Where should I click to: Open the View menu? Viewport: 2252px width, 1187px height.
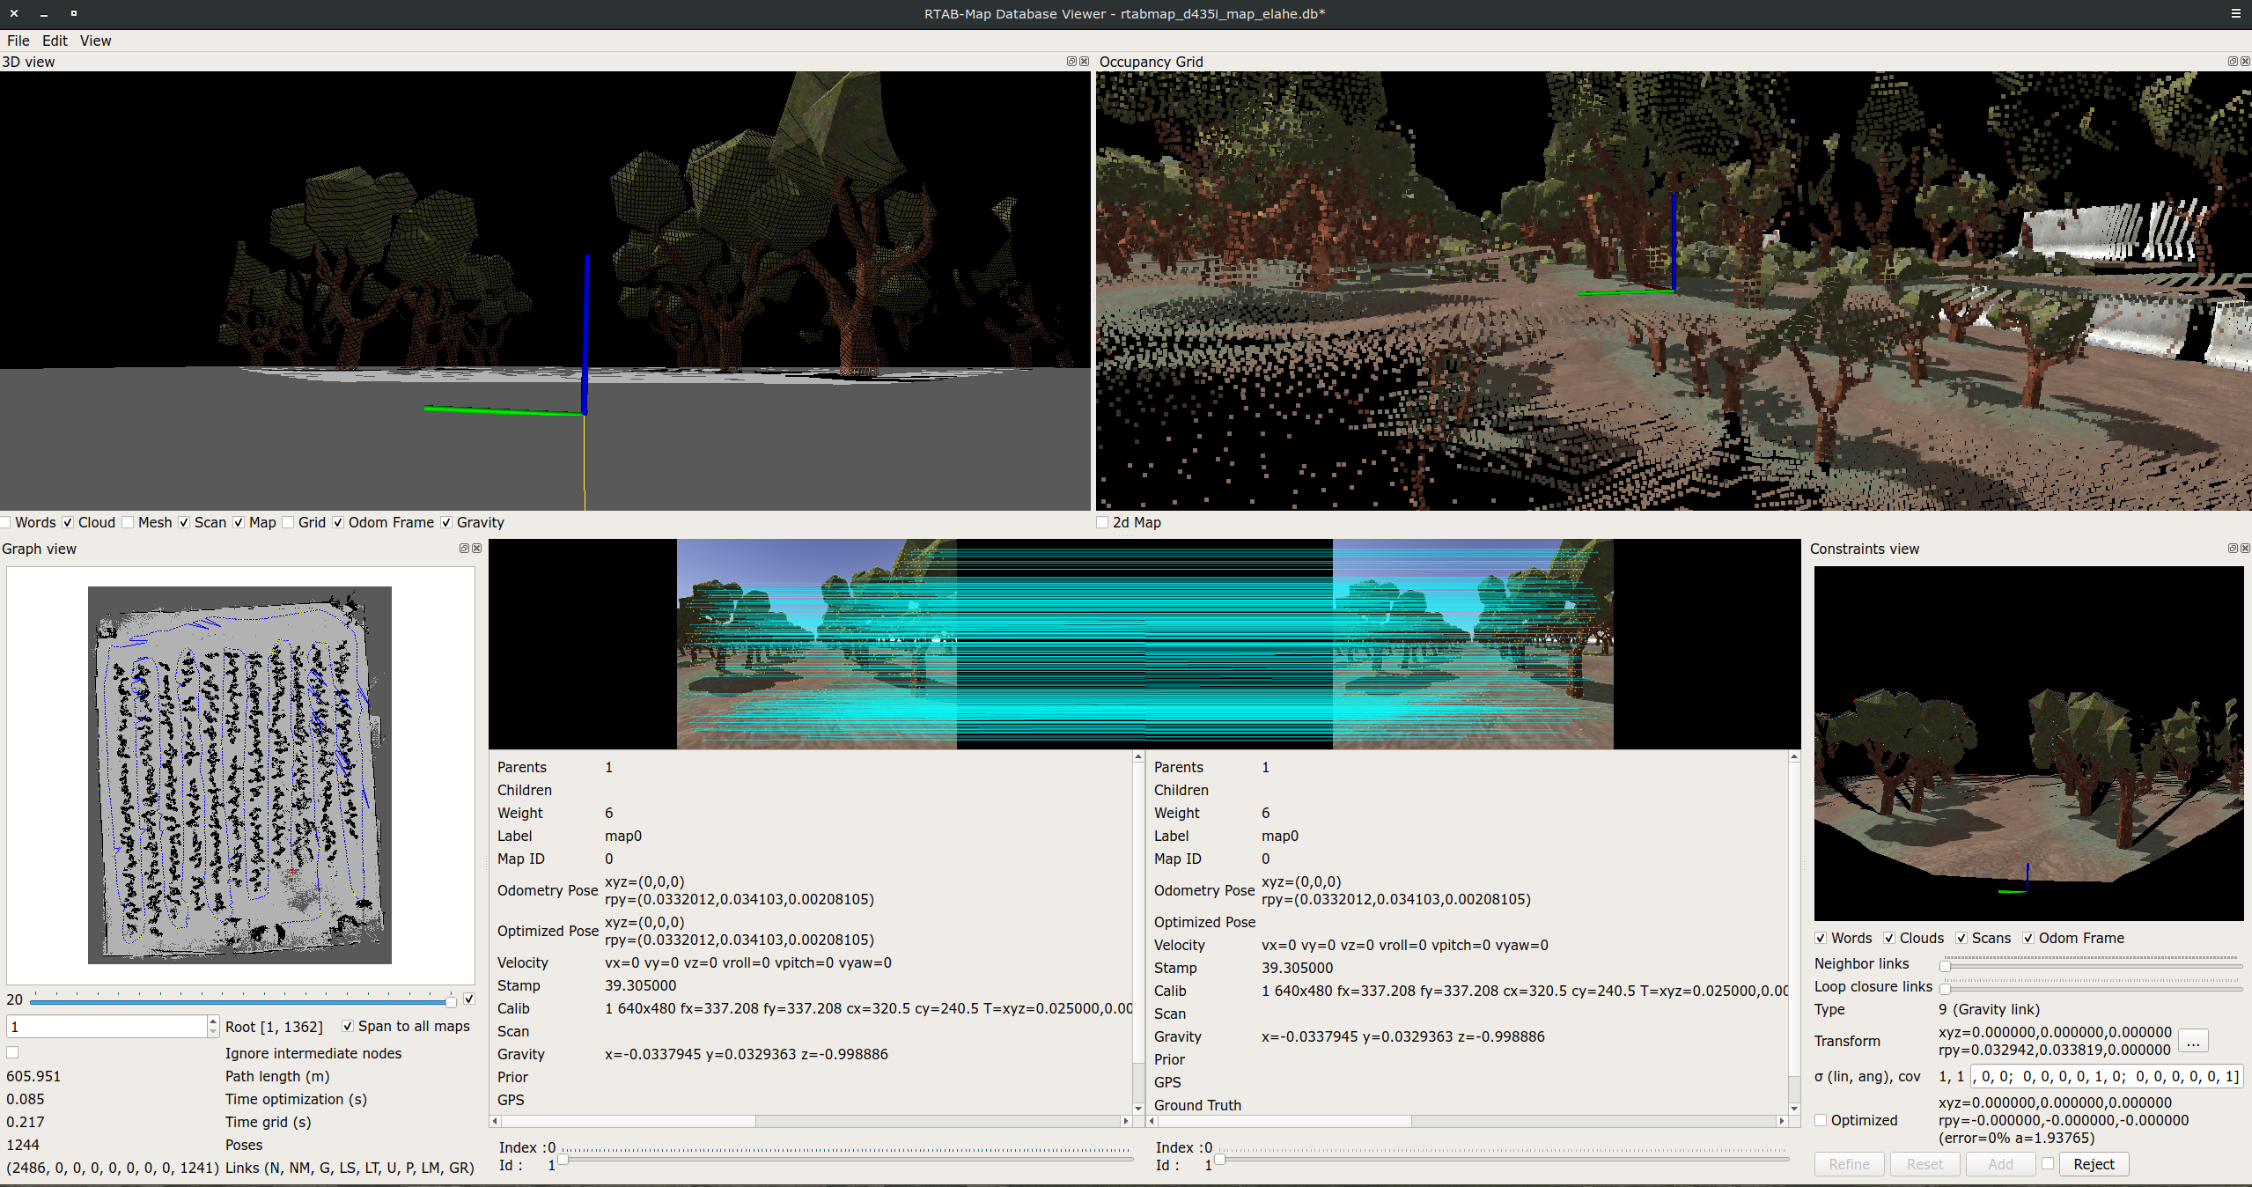pos(95,41)
